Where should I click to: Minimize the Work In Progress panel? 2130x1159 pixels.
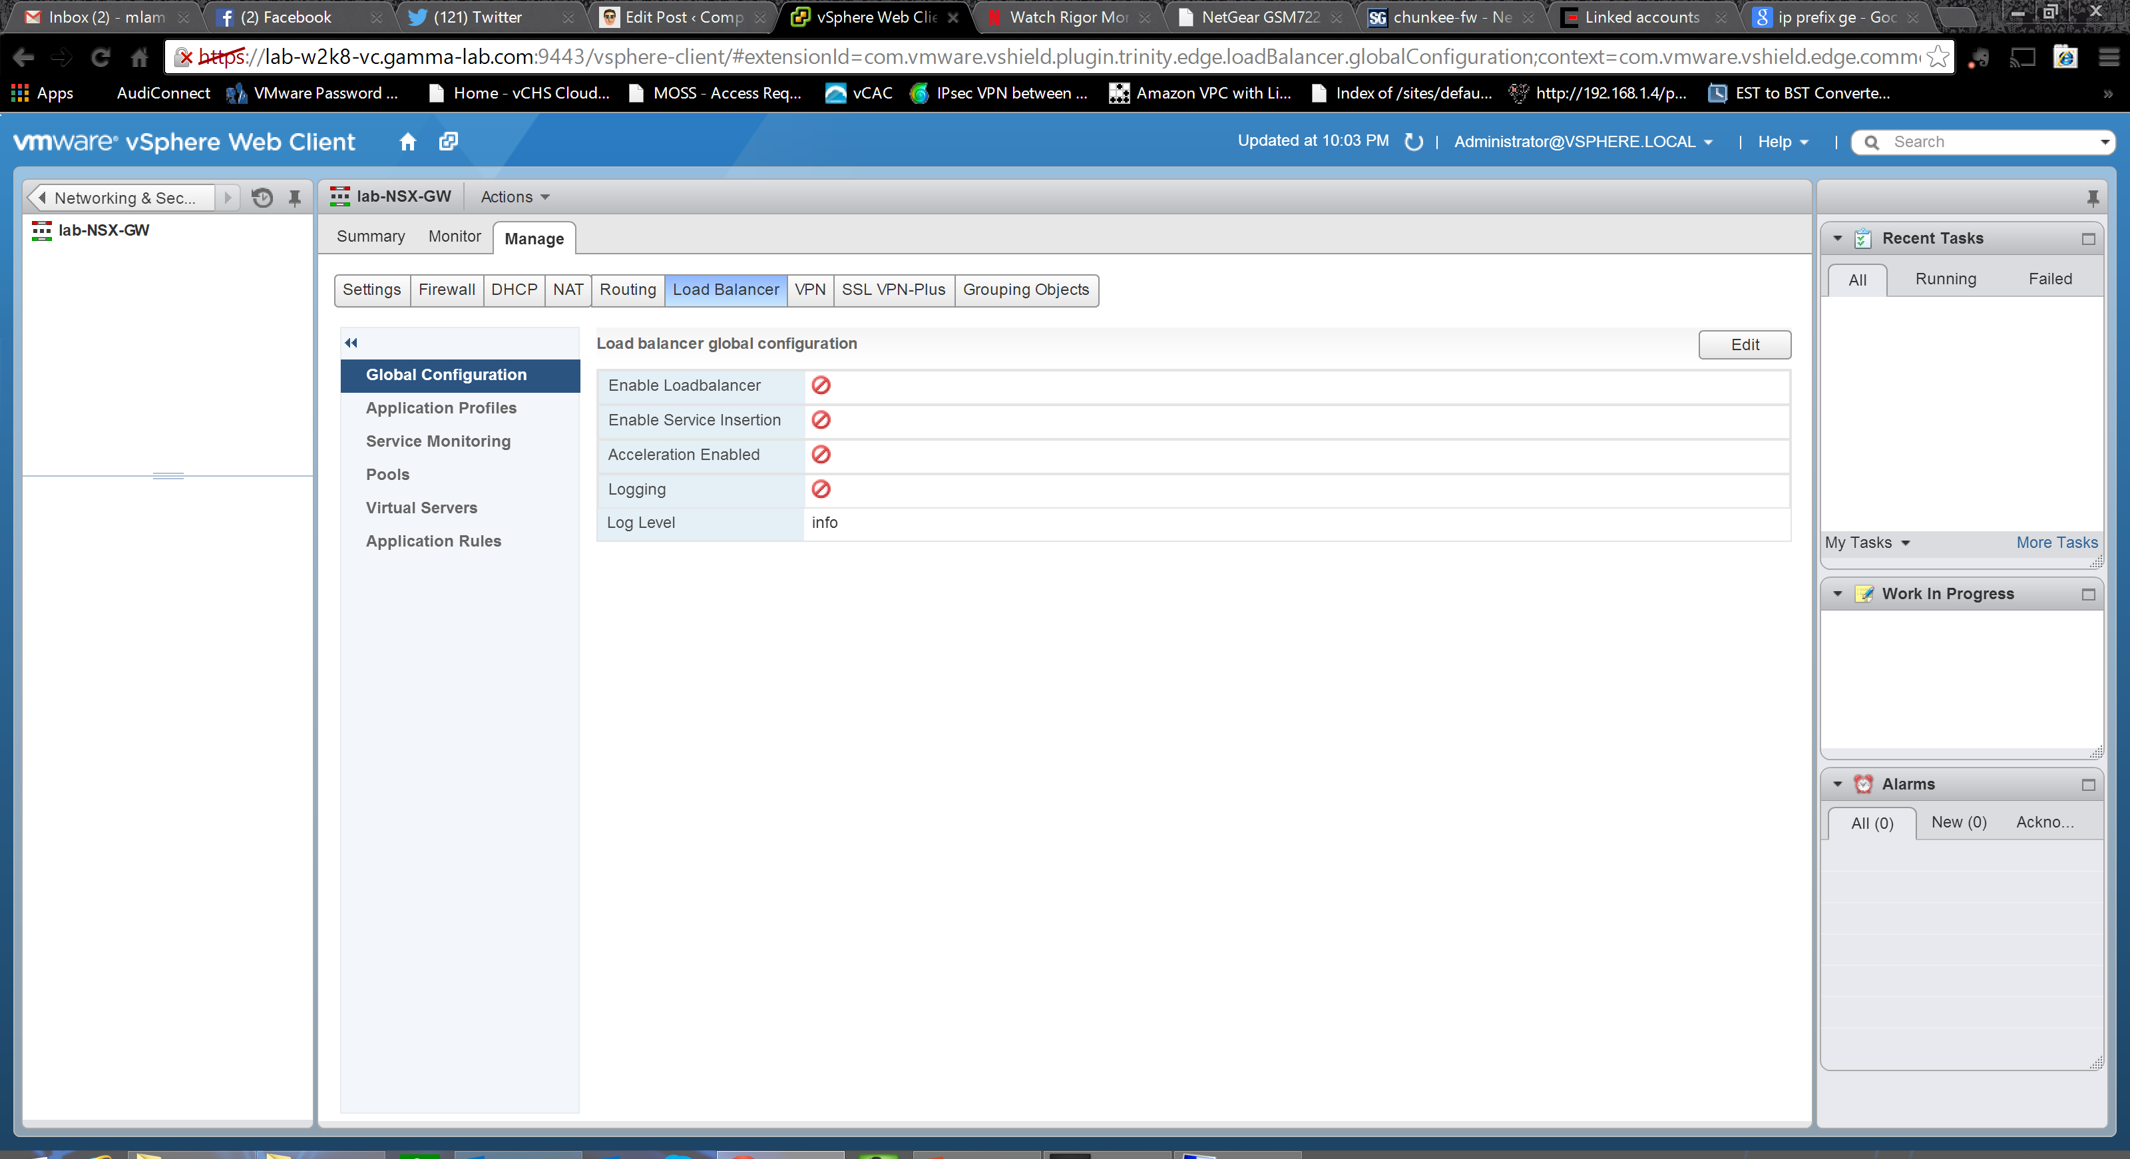(2088, 594)
